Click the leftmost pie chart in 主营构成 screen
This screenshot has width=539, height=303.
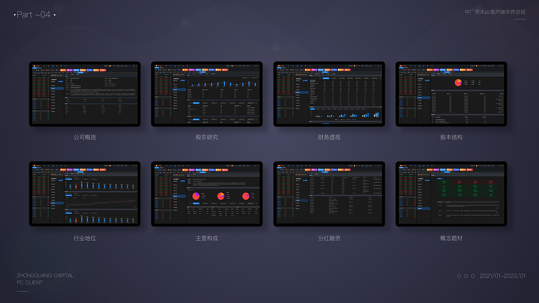(x=196, y=196)
